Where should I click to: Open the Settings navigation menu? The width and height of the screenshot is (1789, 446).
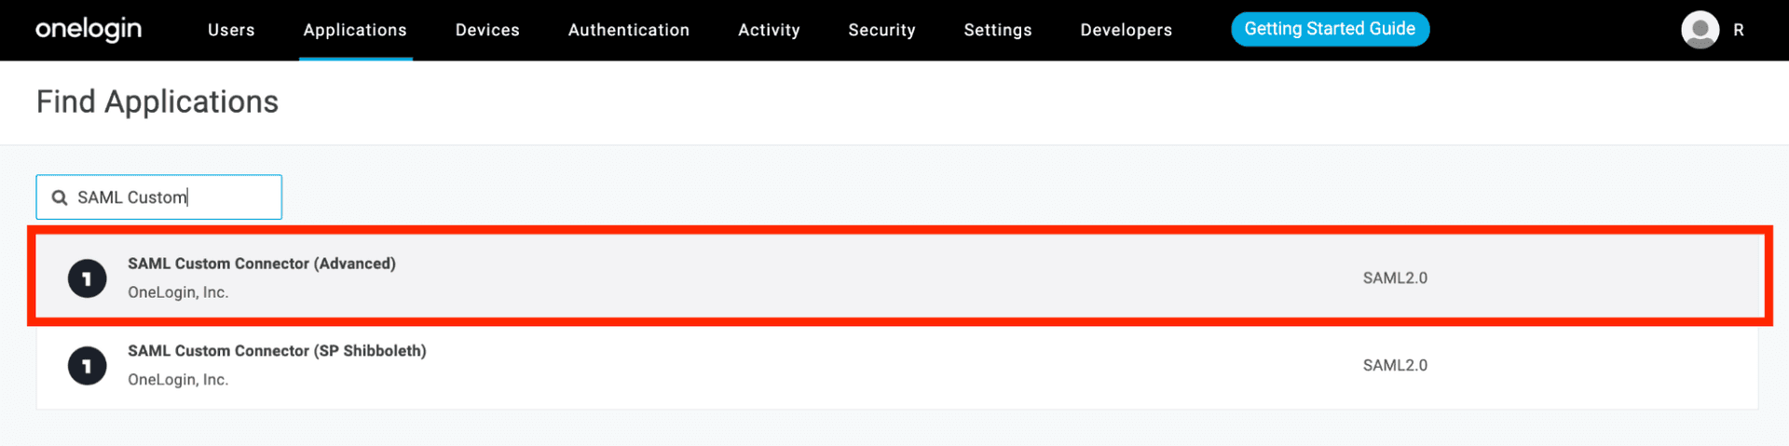click(x=998, y=30)
